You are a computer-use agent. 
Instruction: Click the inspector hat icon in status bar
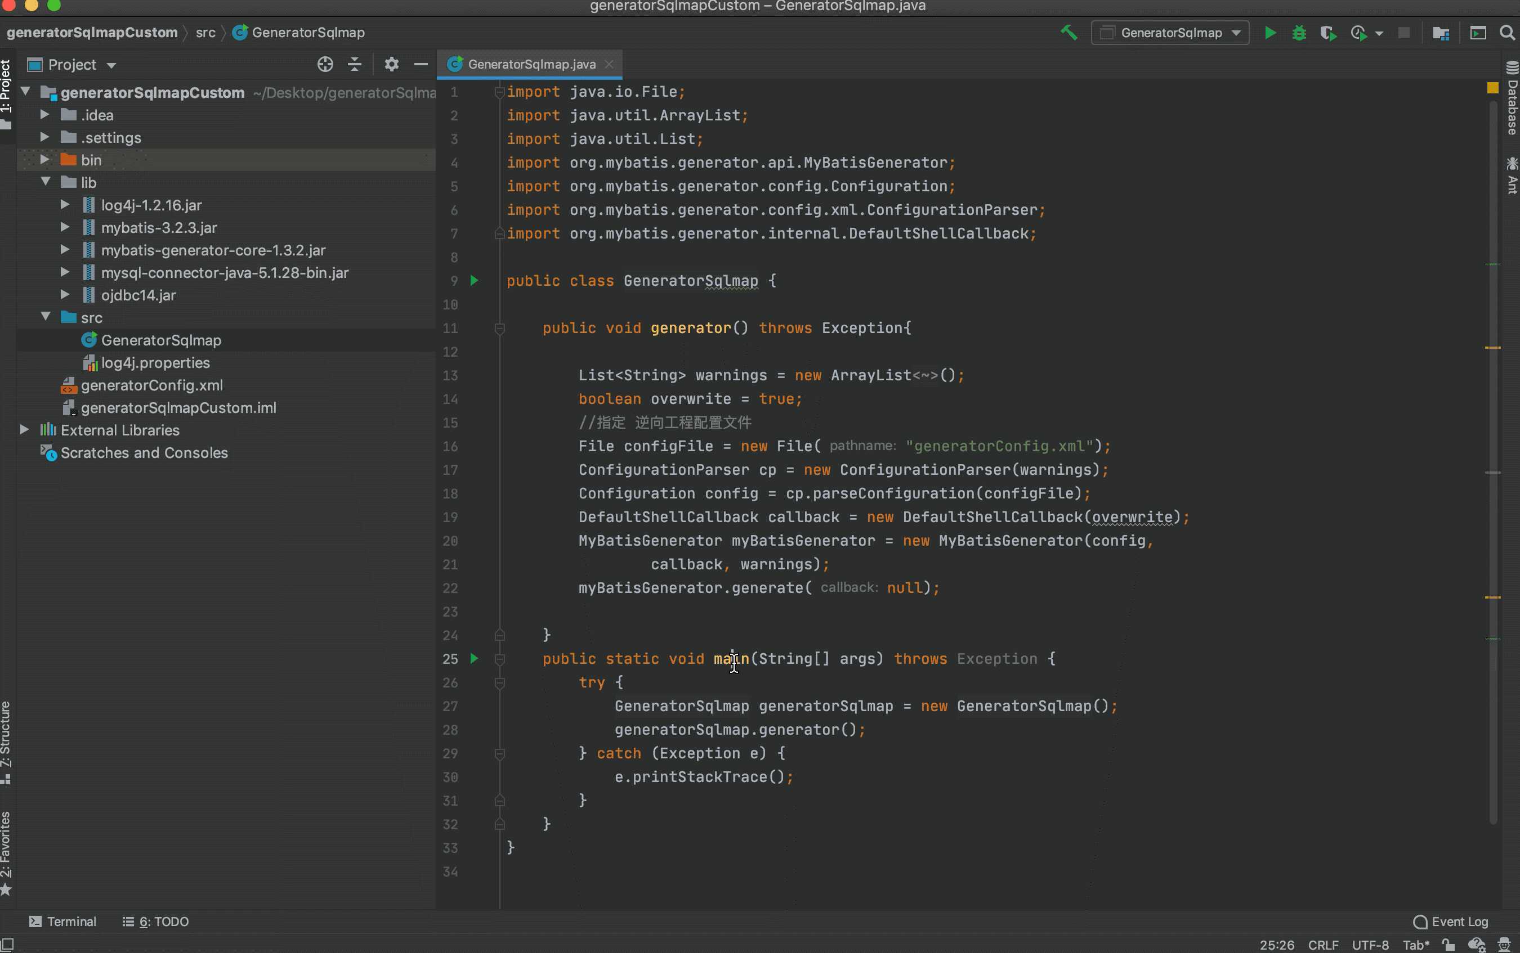pos(1504,945)
